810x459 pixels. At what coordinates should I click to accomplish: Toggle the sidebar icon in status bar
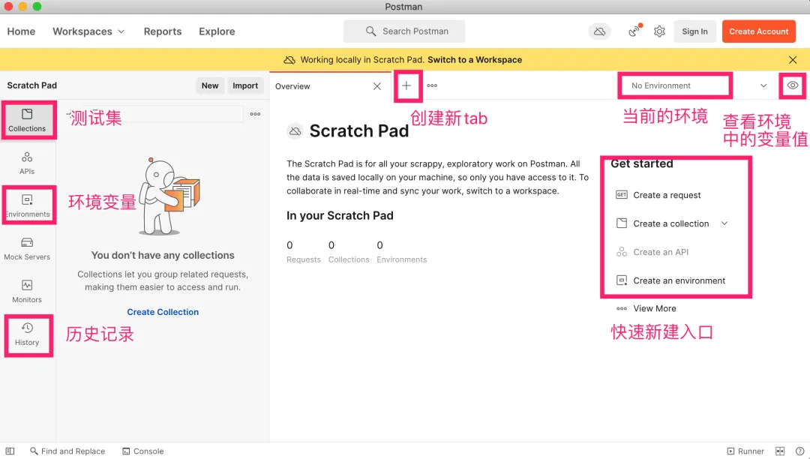coord(10,451)
